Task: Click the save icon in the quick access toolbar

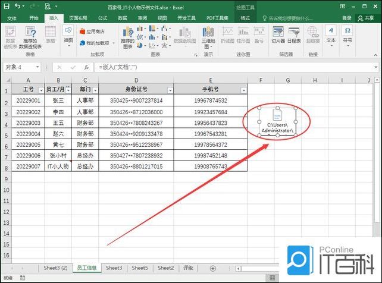Action: [x=6, y=7]
